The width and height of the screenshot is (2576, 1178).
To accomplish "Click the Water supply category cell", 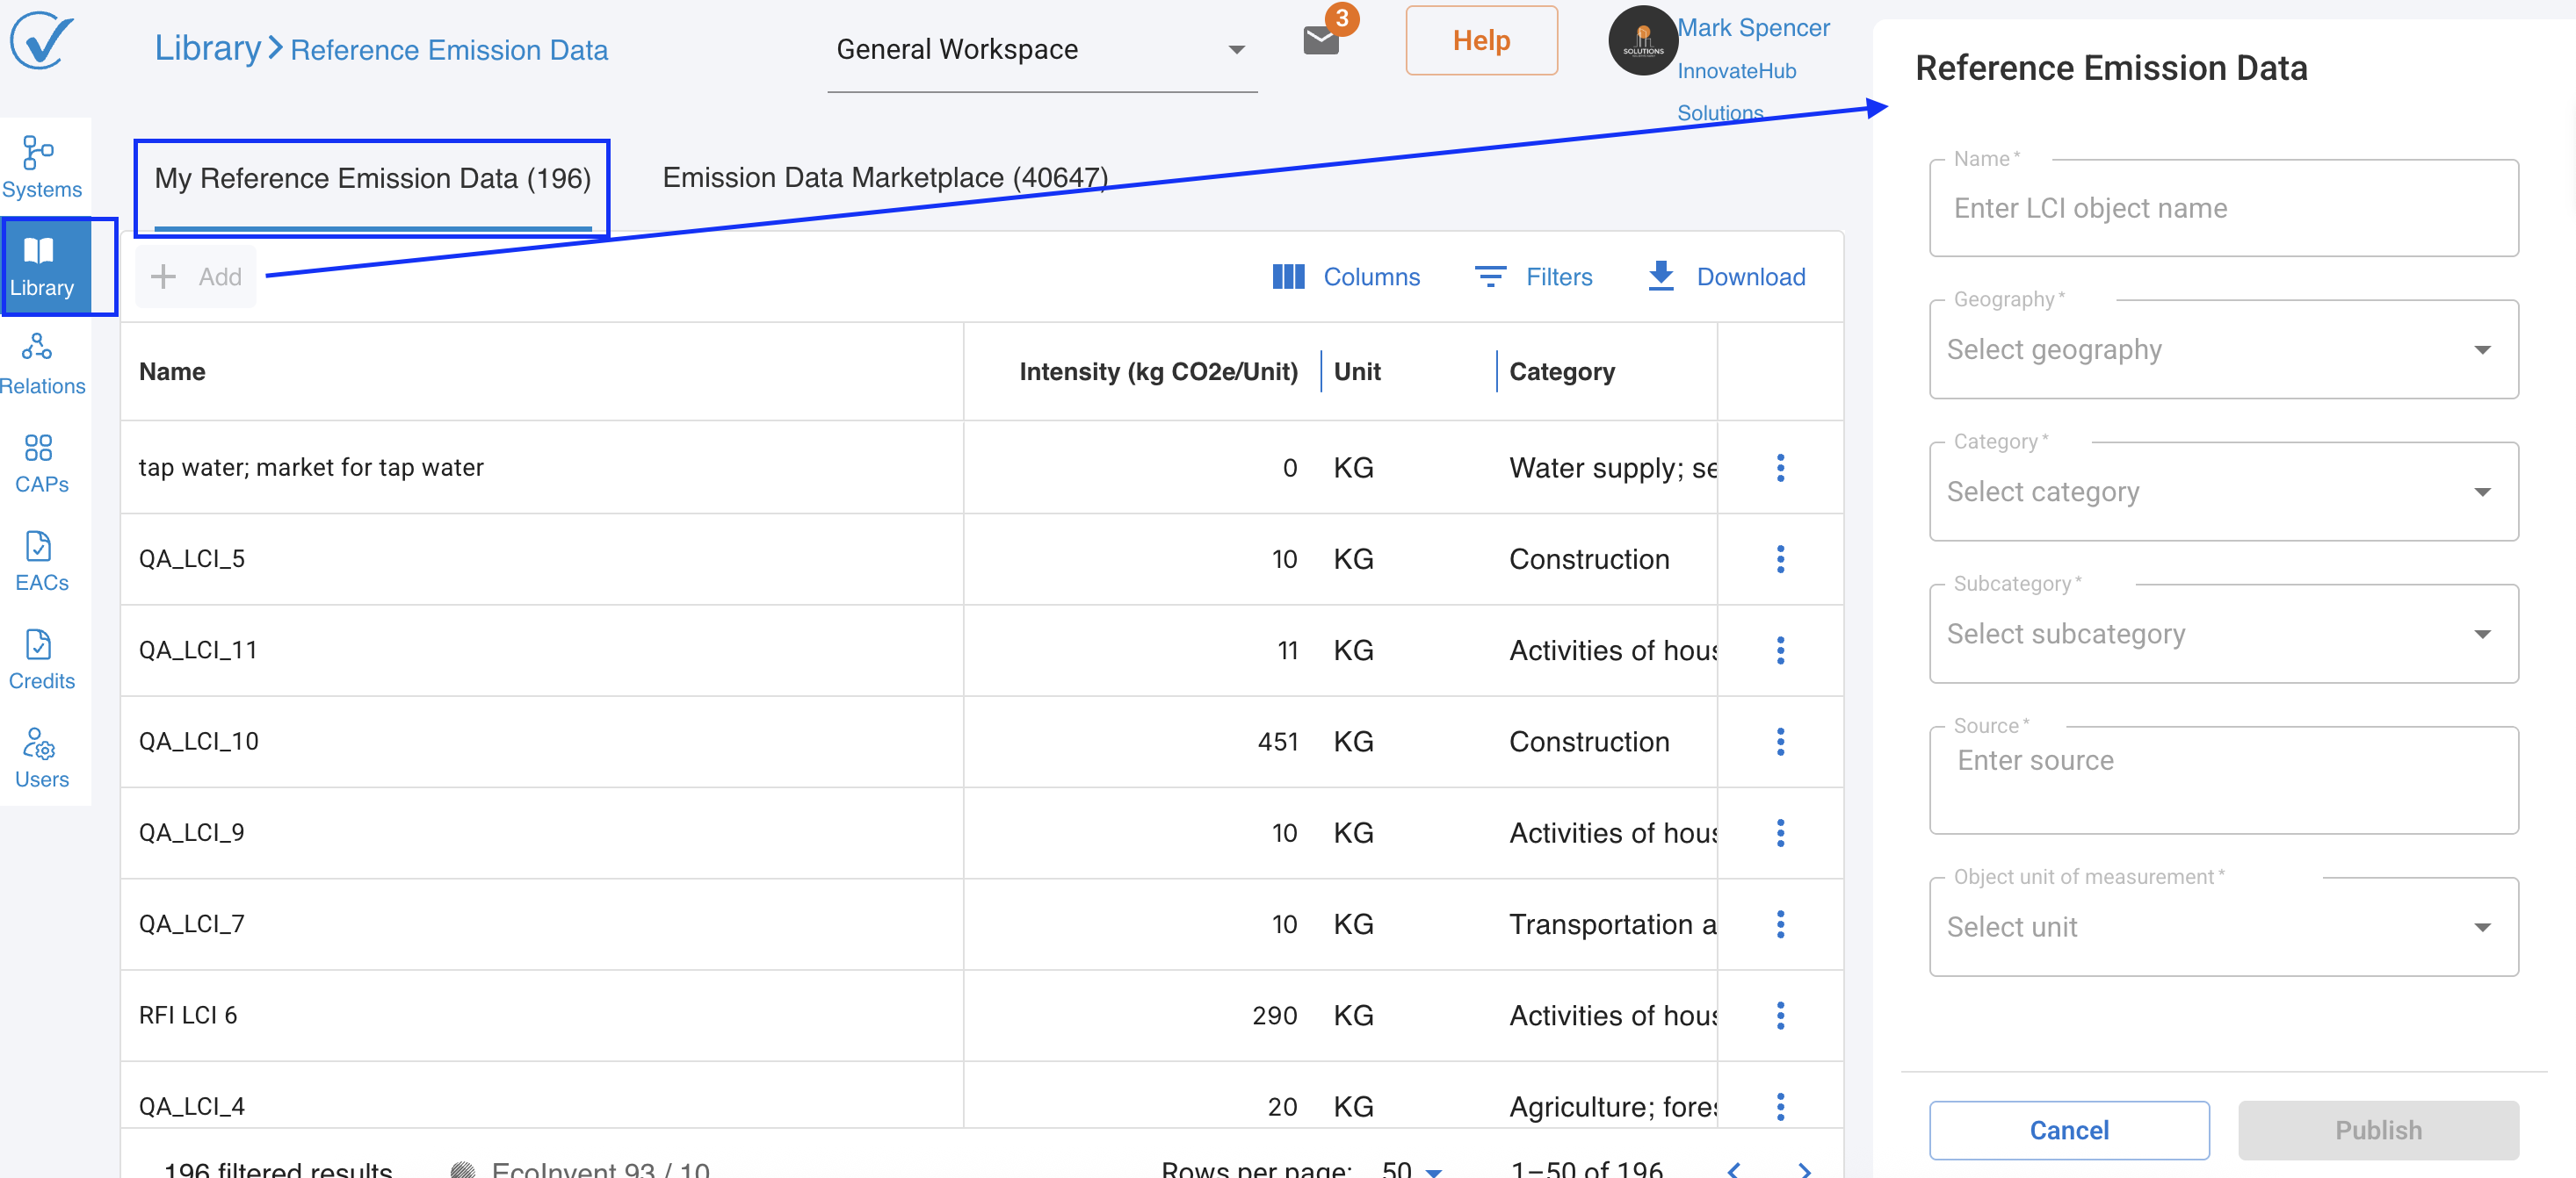I will point(1612,468).
